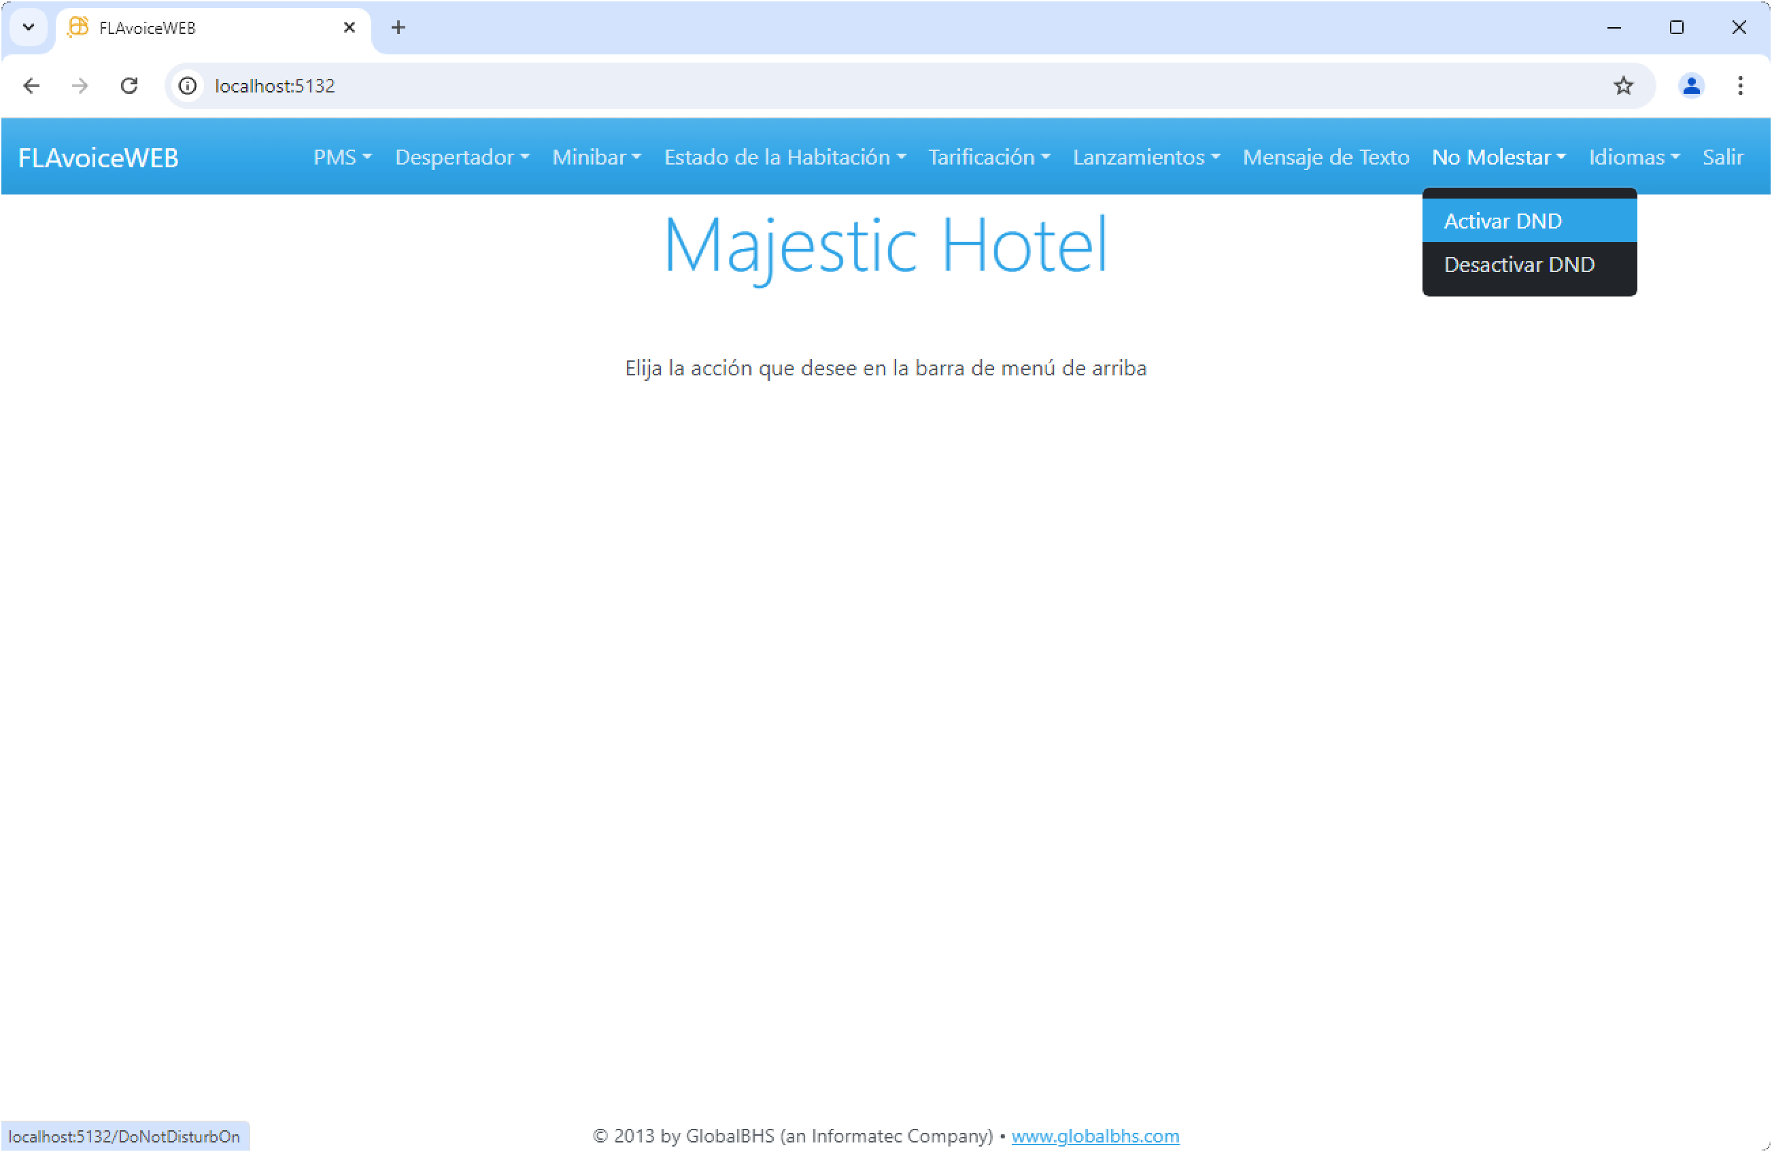Open Chrome three-dot menu
1772x1152 pixels.
click(x=1740, y=86)
